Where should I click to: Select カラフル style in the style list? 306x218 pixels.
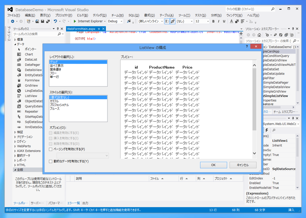click(54, 101)
